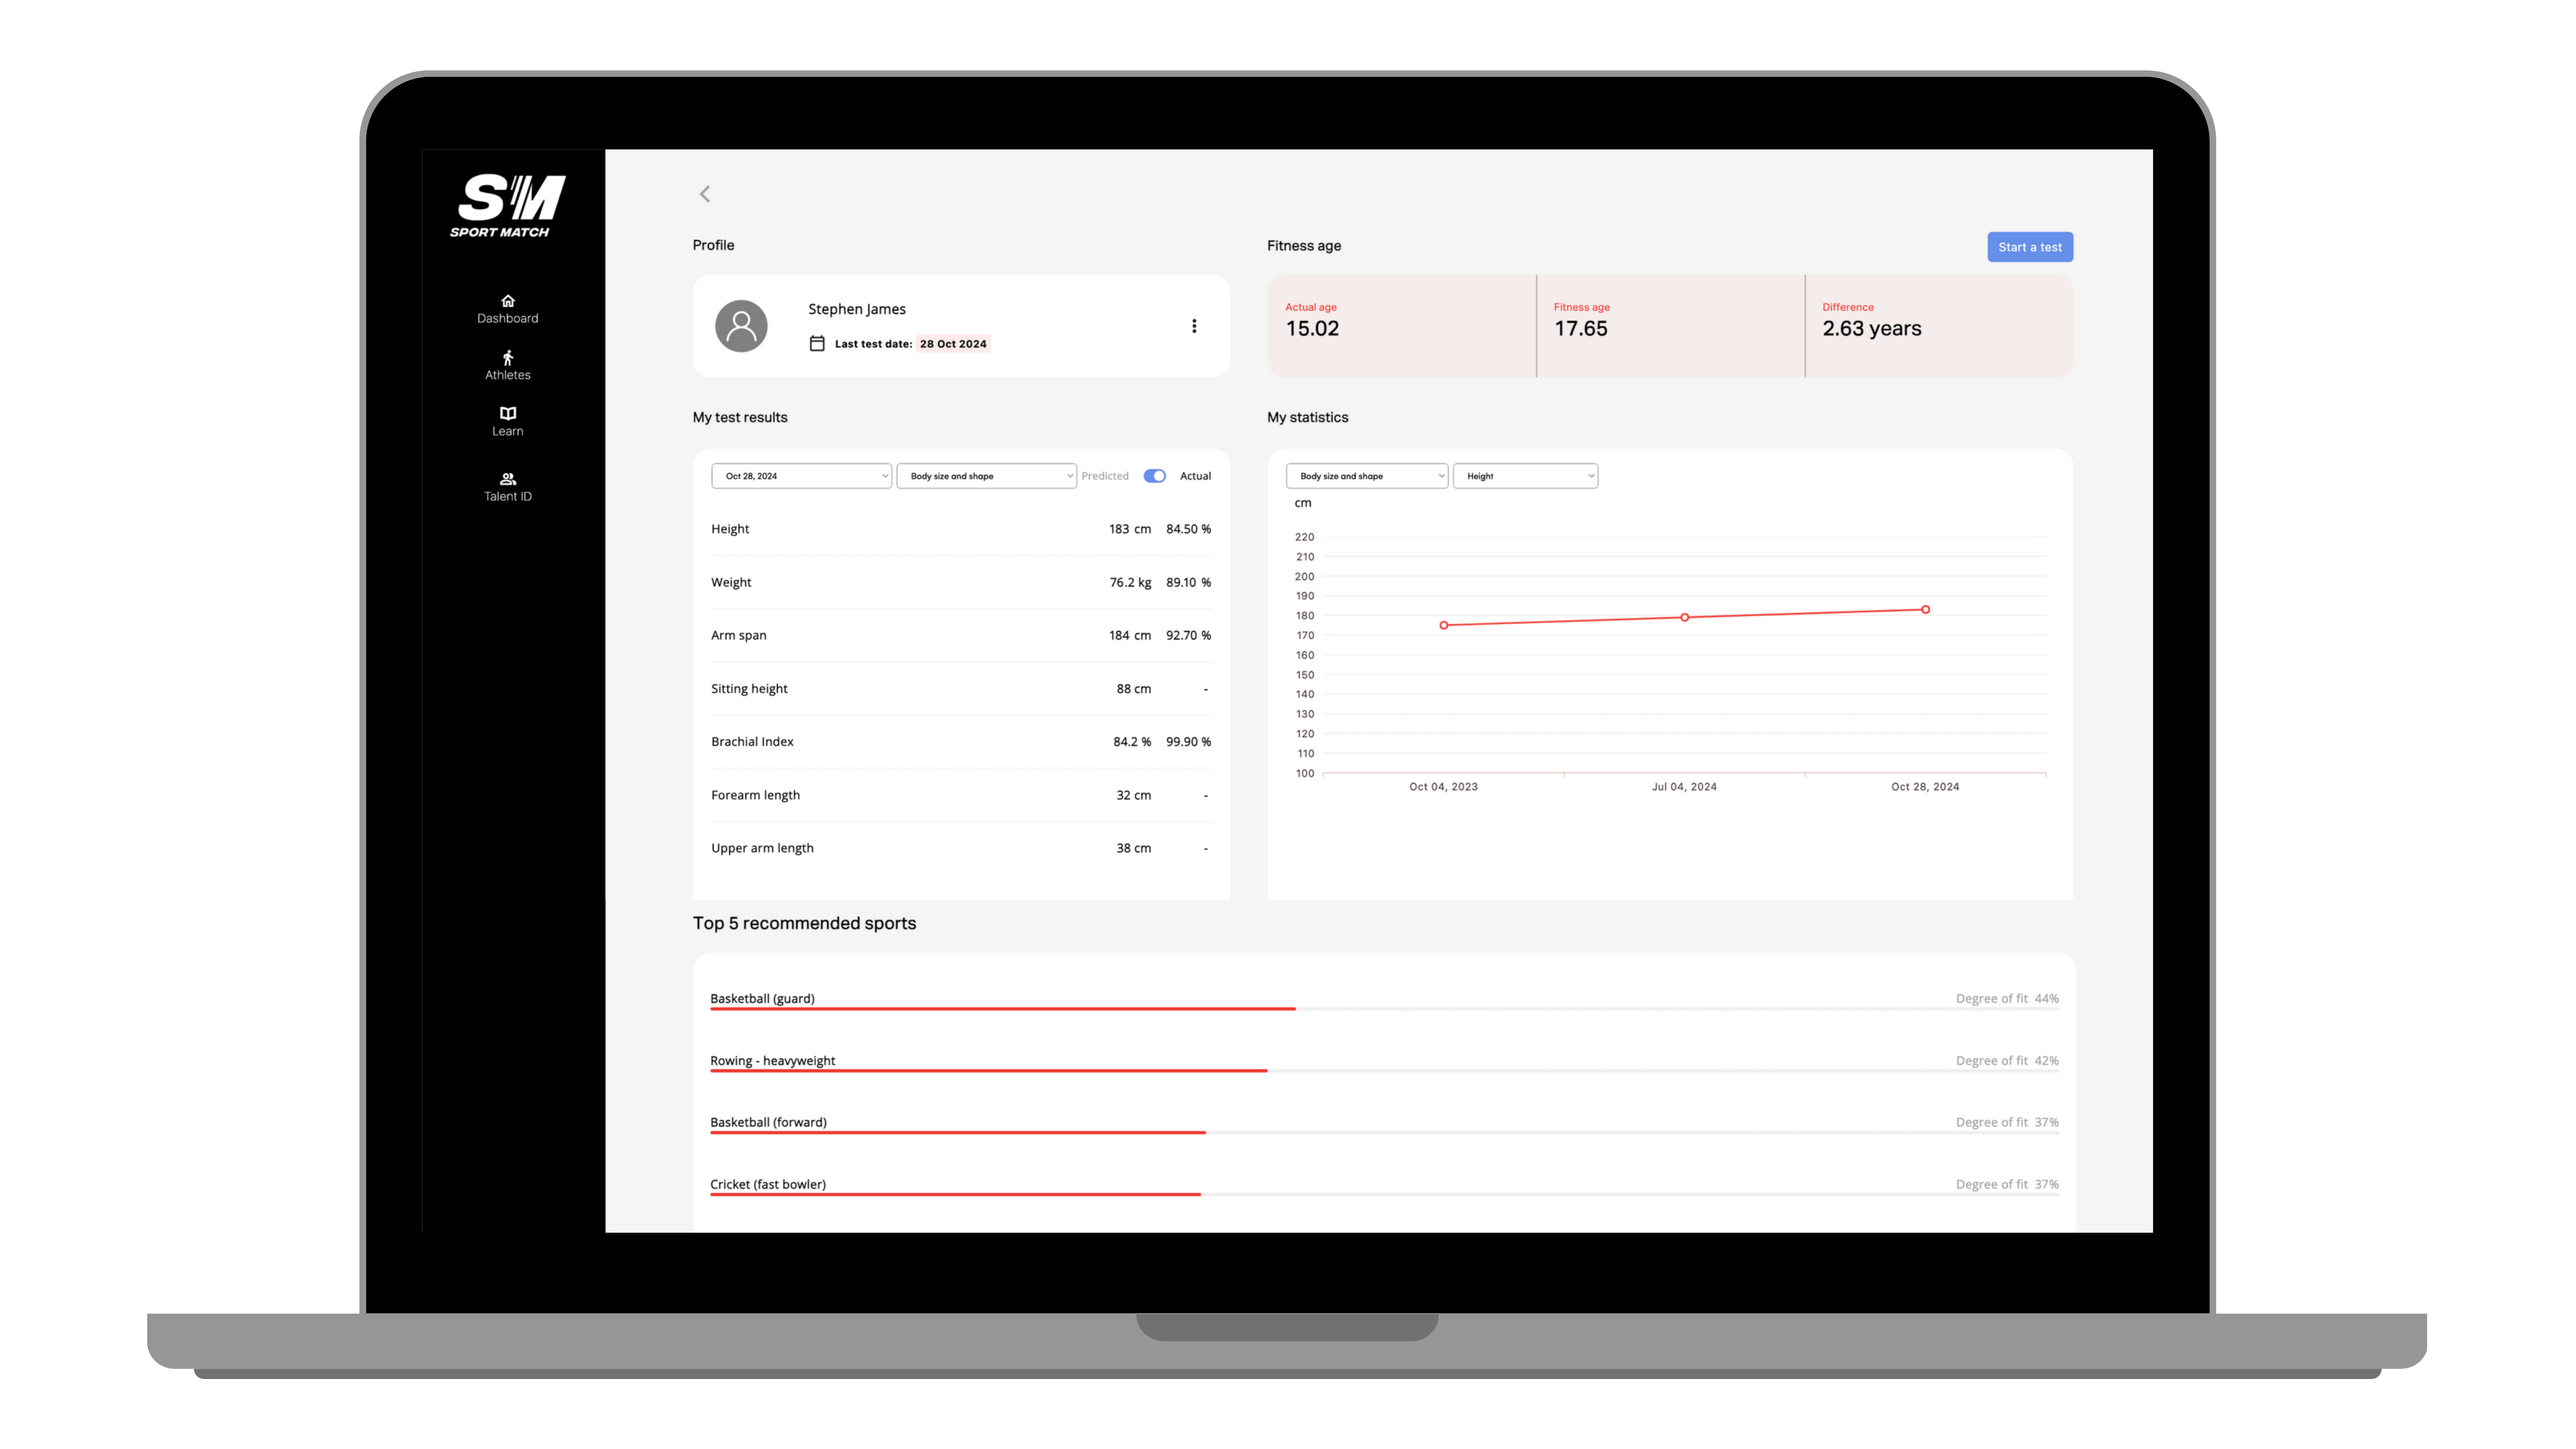Click the Difference 2.63 years card
This screenshot has width=2576, height=1449.
(x=1939, y=326)
